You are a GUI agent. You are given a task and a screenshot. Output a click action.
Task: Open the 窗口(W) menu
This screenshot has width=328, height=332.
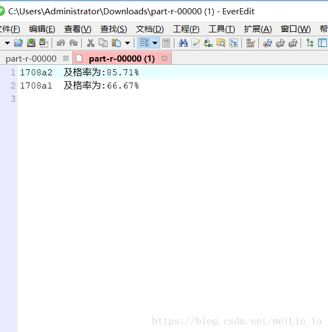click(x=296, y=29)
